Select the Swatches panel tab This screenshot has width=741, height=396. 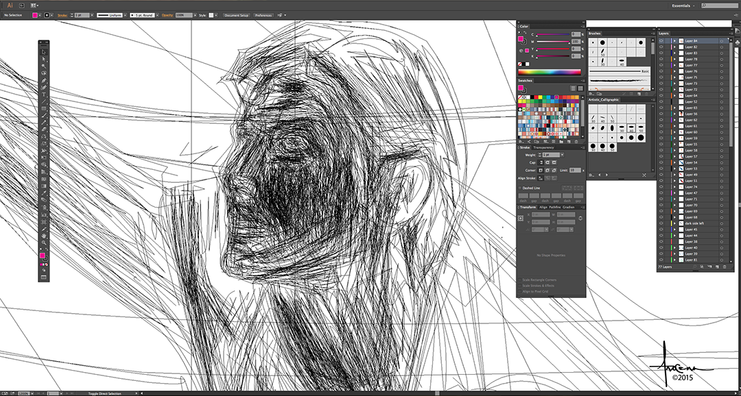click(526, 81)
